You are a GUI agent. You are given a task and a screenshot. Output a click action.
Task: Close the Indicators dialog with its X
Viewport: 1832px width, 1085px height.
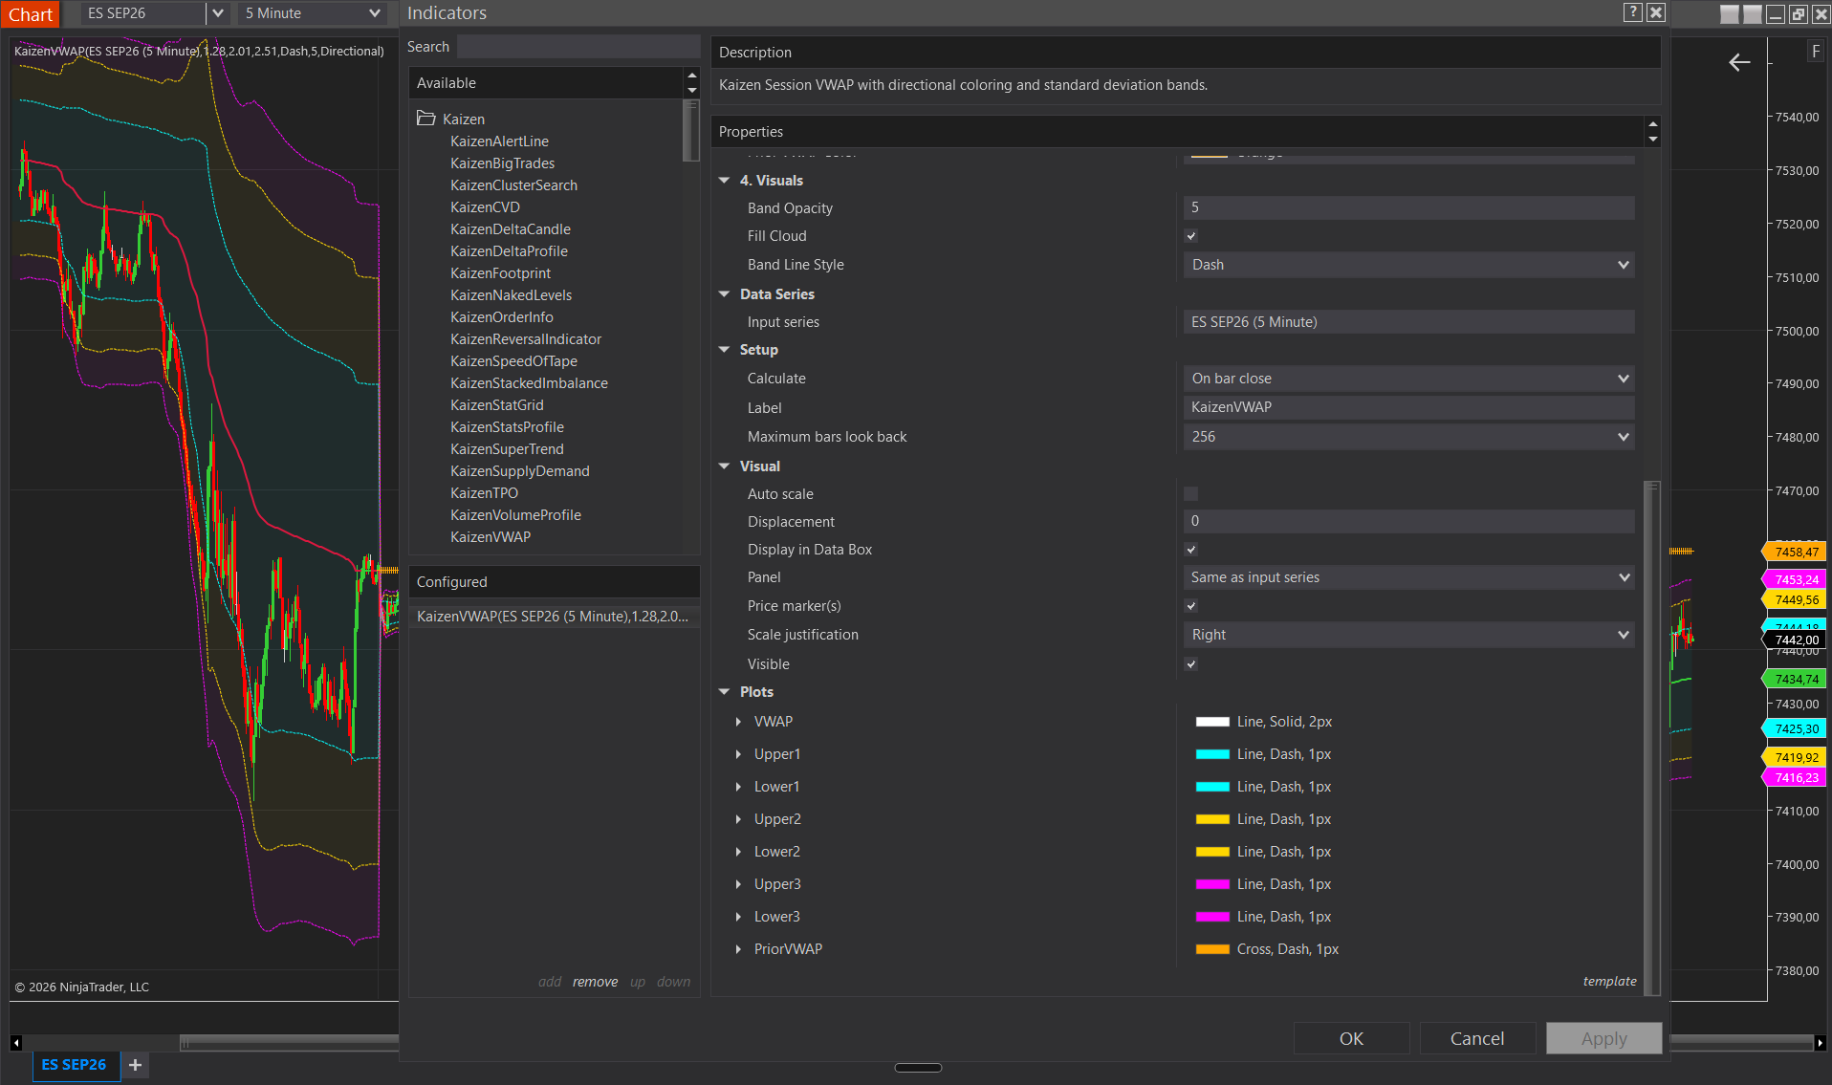[x=1656, y=12]
